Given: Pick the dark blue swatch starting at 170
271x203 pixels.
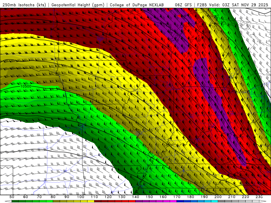Looking at the screenshot, I should (x=180, y=201).
